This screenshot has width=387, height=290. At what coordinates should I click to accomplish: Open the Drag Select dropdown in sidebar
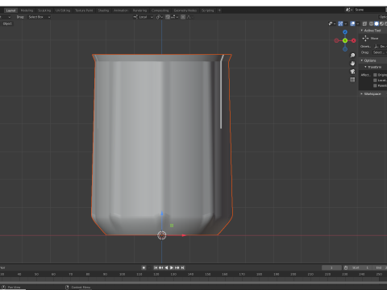(379, 52)
